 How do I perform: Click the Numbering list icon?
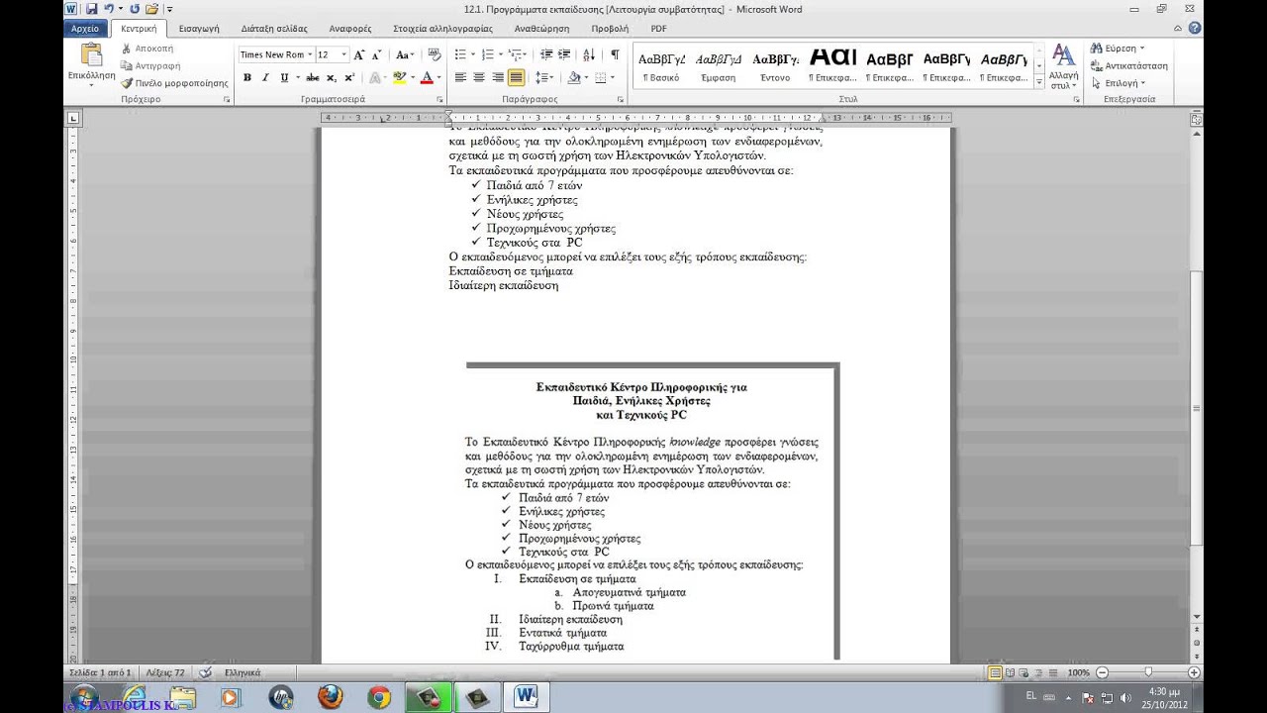(x=487, y=54)
